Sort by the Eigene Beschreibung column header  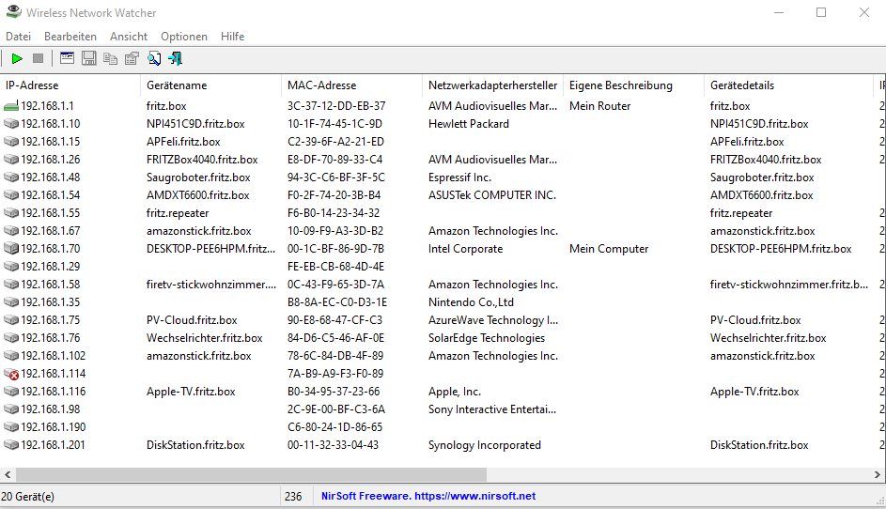pos(633,85)
